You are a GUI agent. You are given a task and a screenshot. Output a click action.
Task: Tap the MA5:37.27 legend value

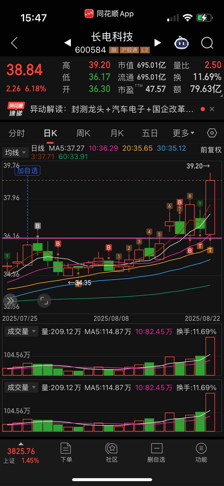pyautogui.click(x=66, y=148)
